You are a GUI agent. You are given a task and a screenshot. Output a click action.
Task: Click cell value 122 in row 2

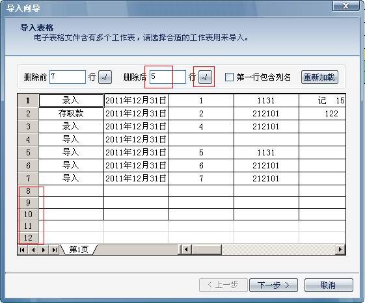point(323,114)
